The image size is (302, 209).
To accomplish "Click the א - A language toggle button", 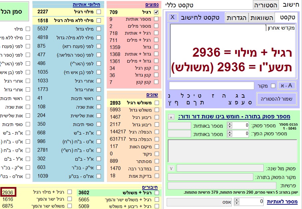I will pos(287,86).
